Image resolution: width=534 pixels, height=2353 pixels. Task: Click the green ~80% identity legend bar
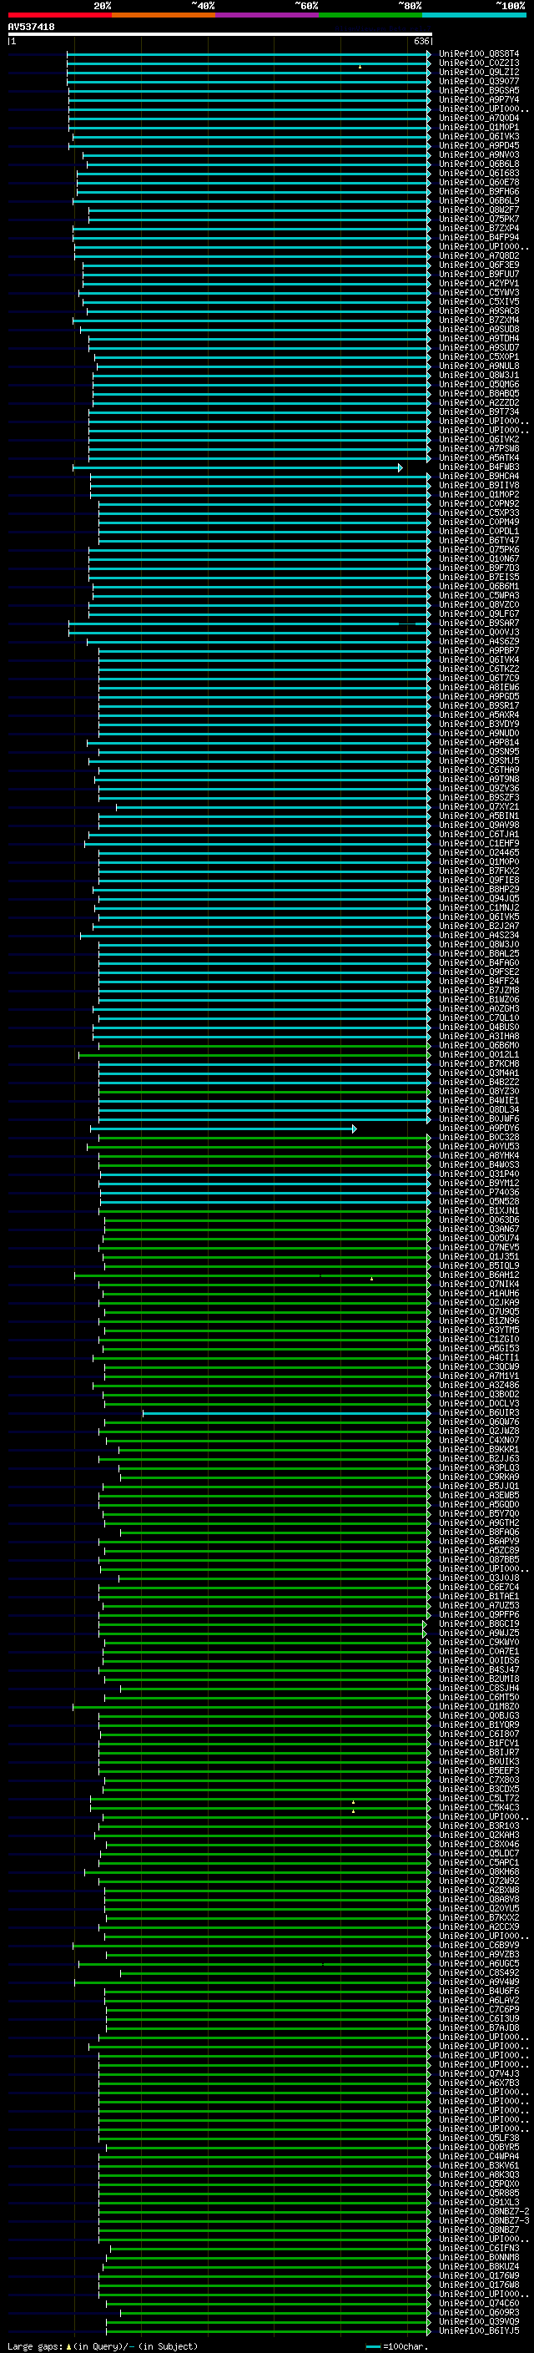coord(370,16)
